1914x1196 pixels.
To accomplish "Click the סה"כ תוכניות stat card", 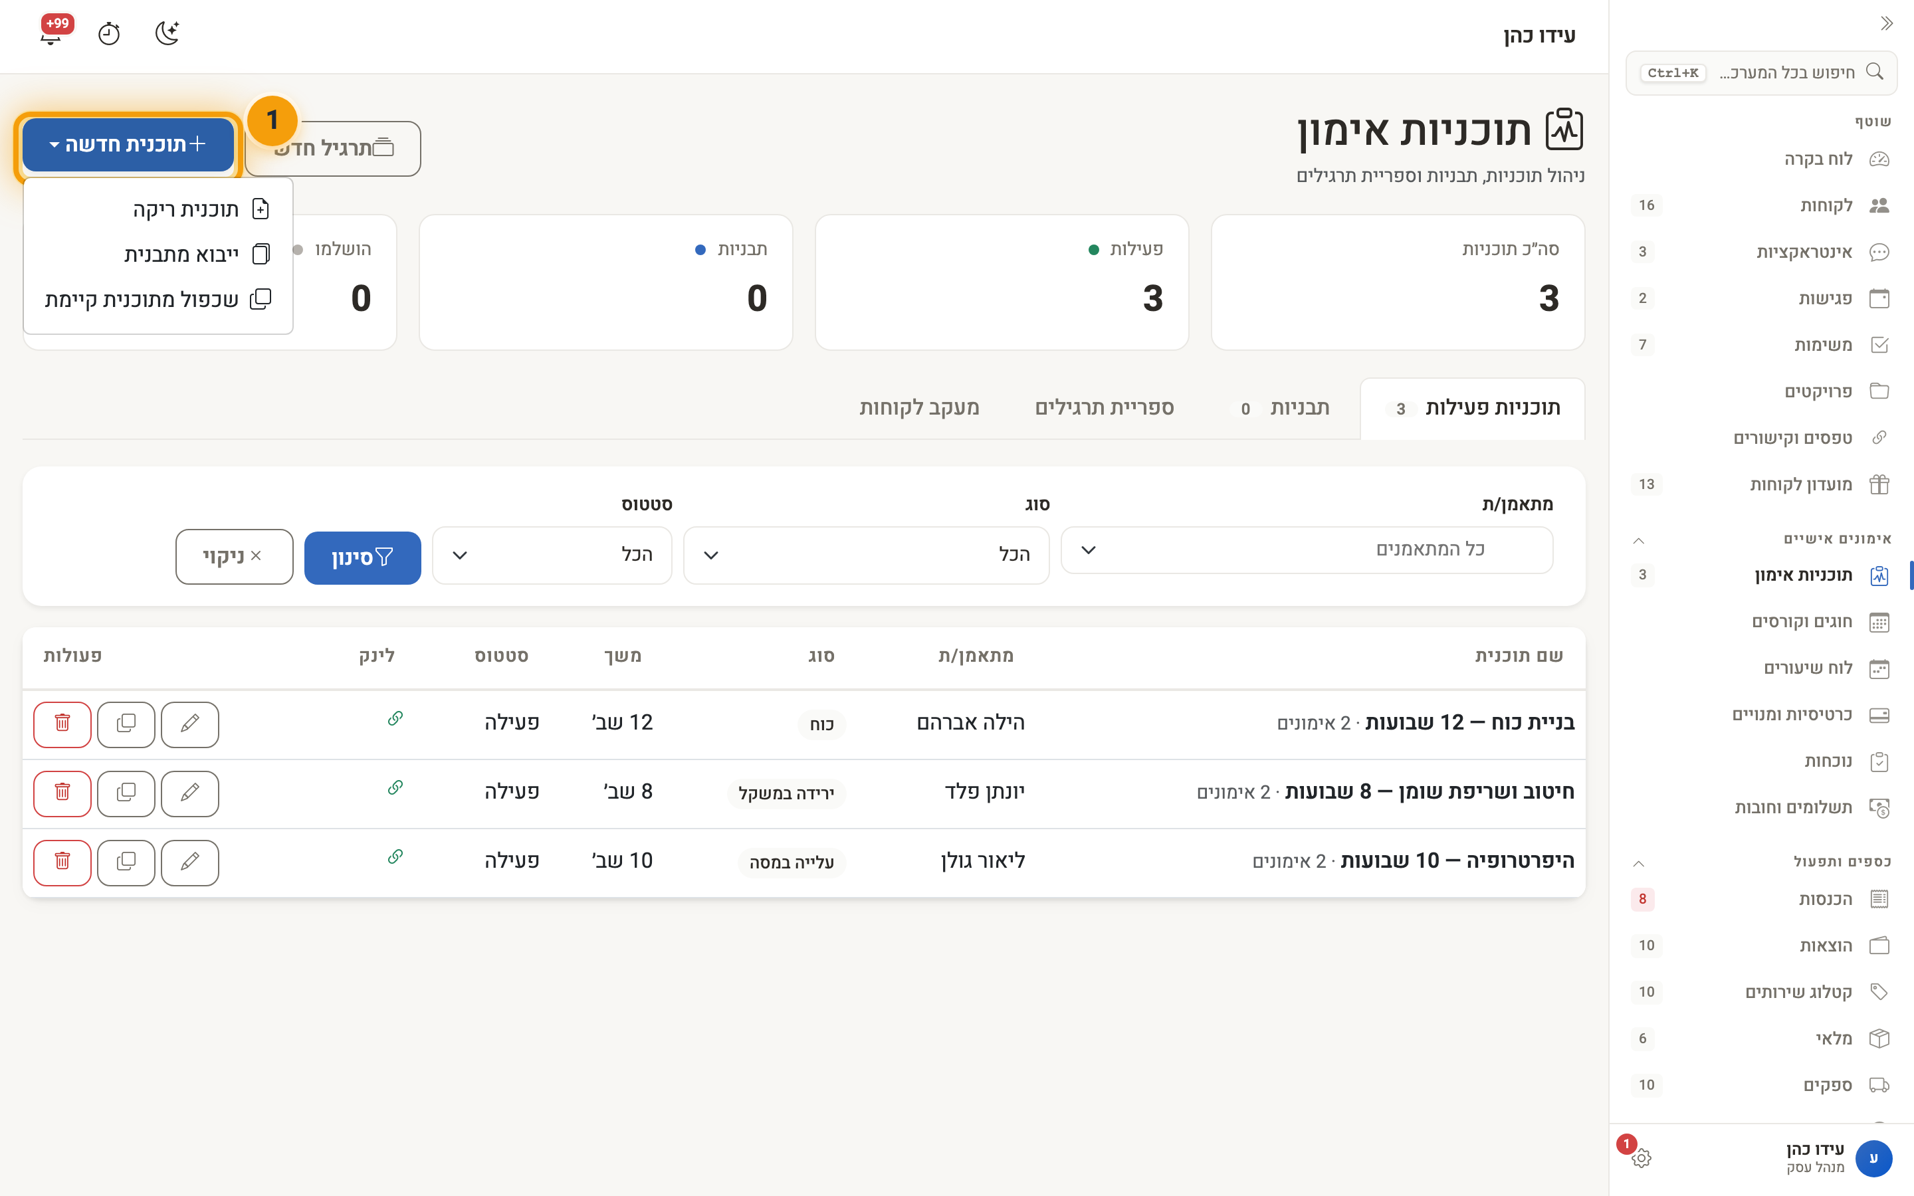I will click(1398, 282).
